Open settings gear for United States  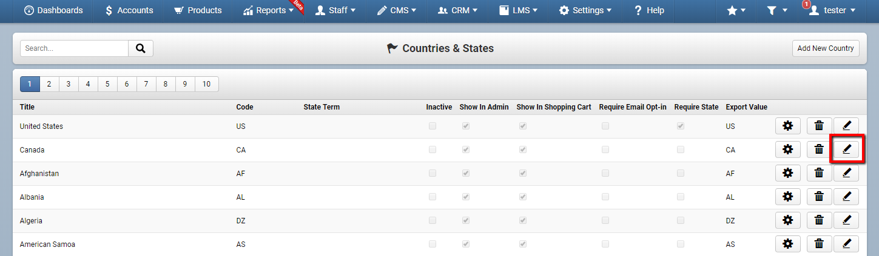tap(787, 126)
